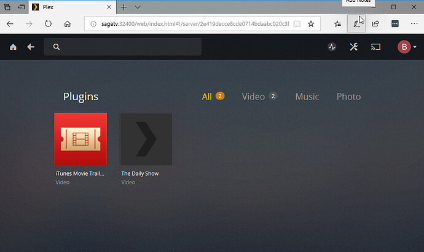
Task: Add page to favorites star
Action: click(311, 24)
